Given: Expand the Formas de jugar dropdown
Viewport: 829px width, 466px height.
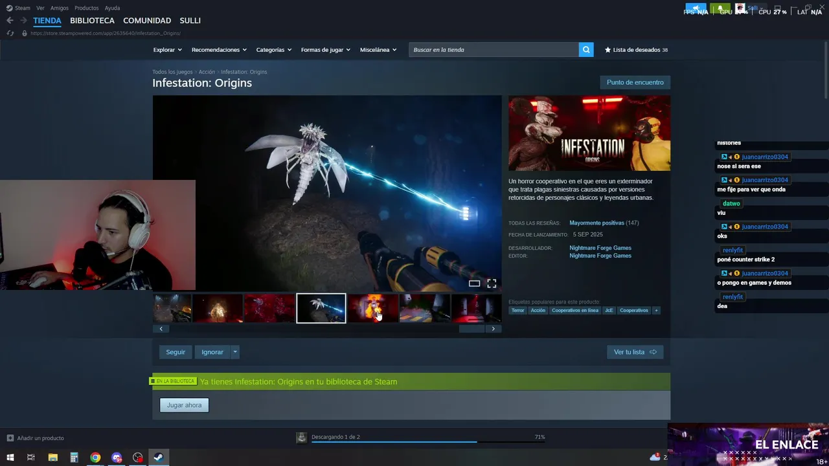Looking at the screenshot, I should click(326, 50).
